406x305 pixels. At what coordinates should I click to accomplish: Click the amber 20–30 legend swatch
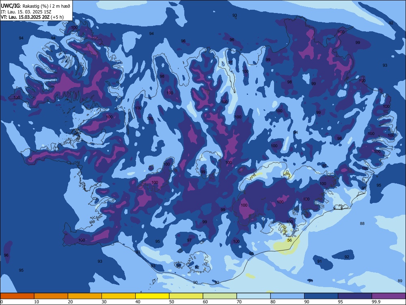85,296
